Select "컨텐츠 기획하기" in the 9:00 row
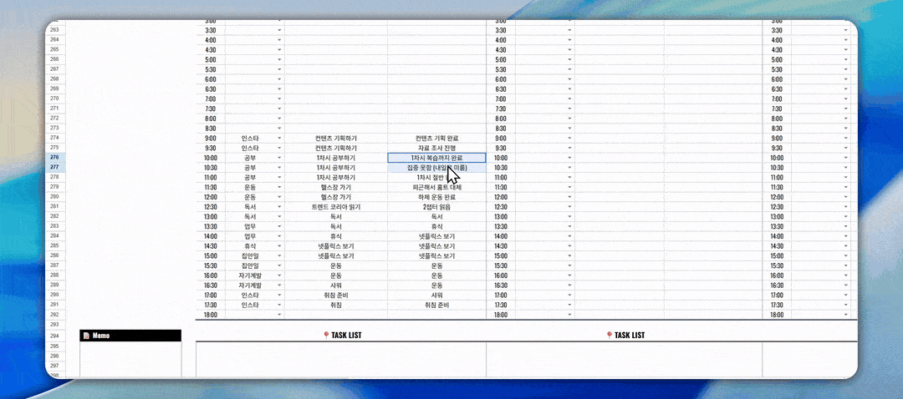Image resolution: width=903 pixels, height=399 pixels. 336,139
